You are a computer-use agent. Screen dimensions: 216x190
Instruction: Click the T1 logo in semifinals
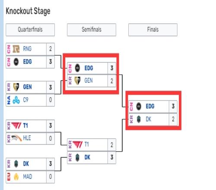(77, 145)
